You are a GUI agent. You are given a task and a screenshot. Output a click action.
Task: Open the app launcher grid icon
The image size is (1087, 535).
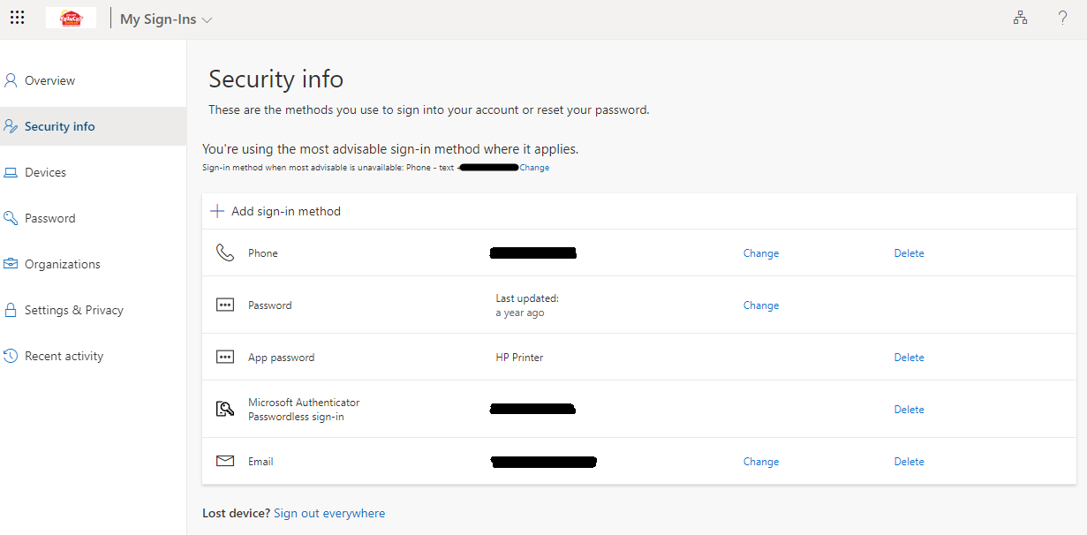[x=18, y=18]
